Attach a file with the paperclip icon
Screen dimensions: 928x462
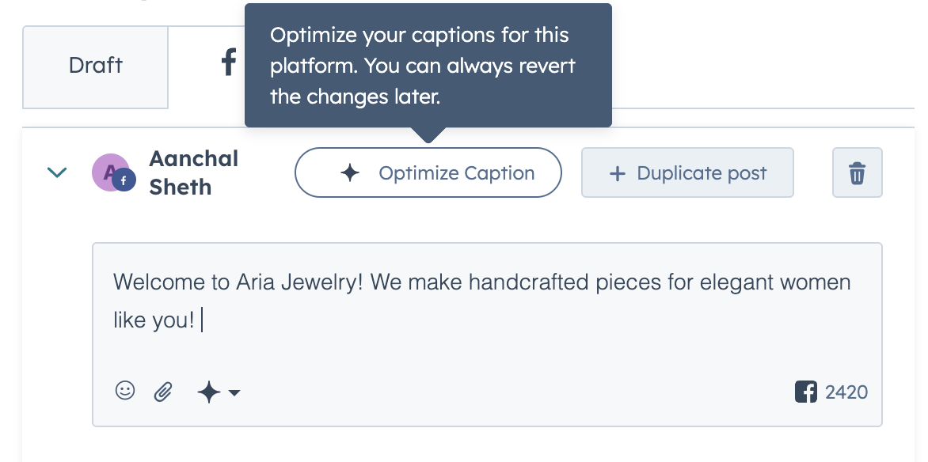pyautogui.click(x=163, y=392)
